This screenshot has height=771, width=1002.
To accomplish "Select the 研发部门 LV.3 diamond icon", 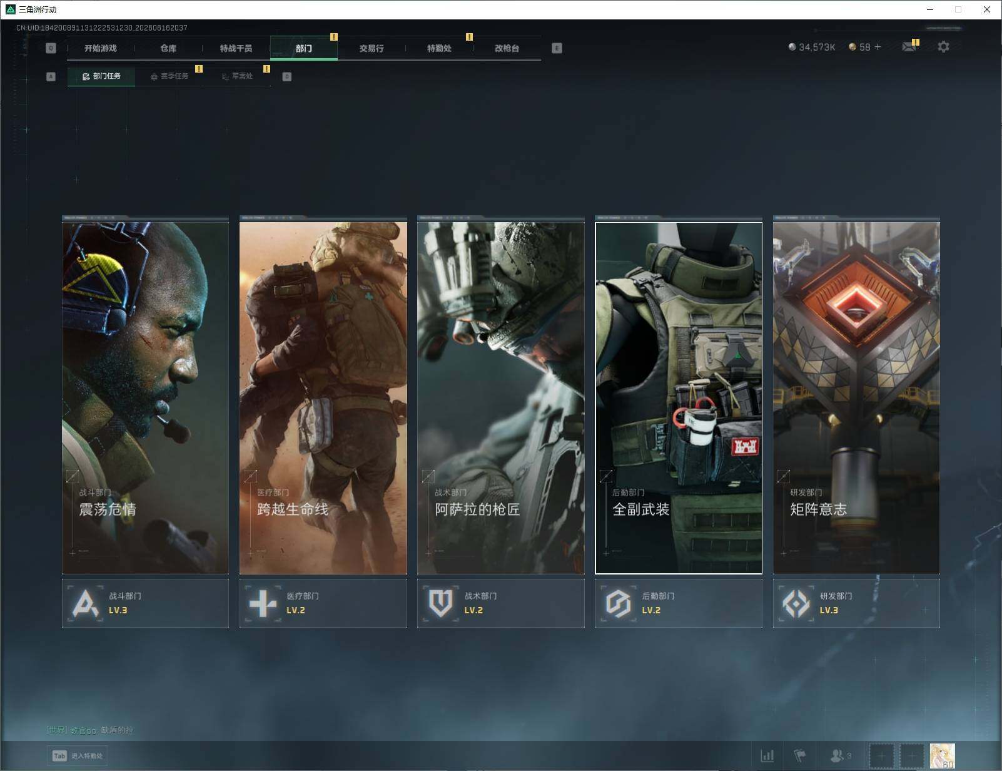I will point(796,603).
